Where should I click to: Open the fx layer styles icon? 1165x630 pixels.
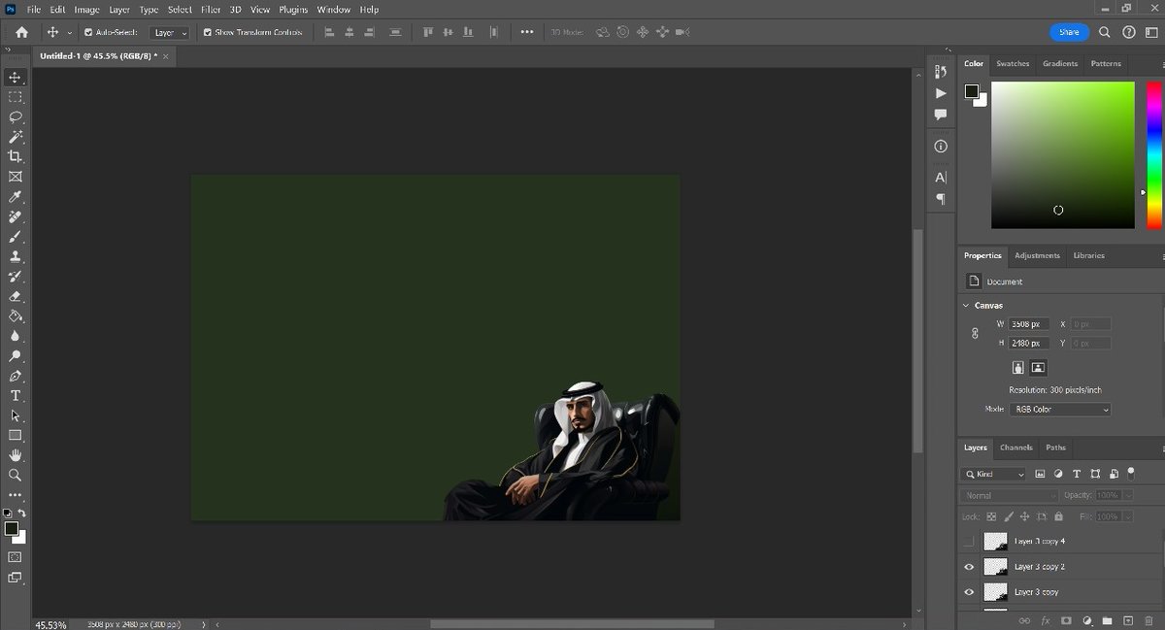point(1046,620)
